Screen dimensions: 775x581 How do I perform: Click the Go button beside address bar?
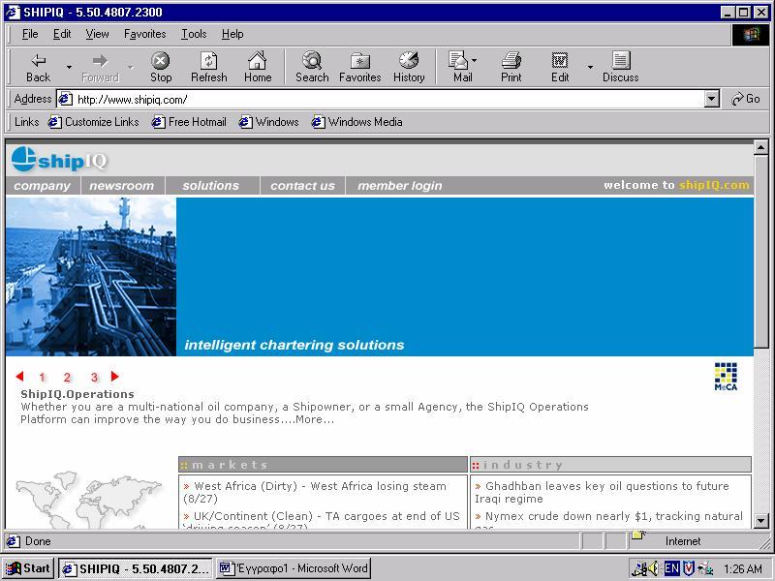[746, 99]
